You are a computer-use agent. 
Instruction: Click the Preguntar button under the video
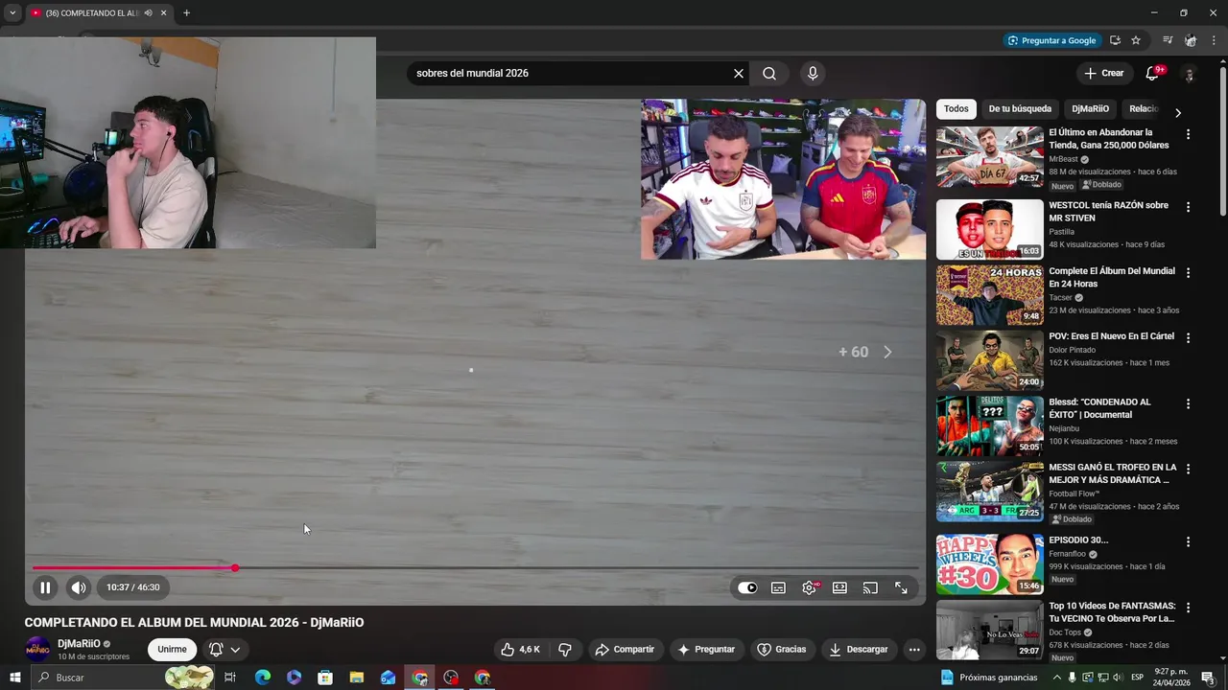point(706,650)
